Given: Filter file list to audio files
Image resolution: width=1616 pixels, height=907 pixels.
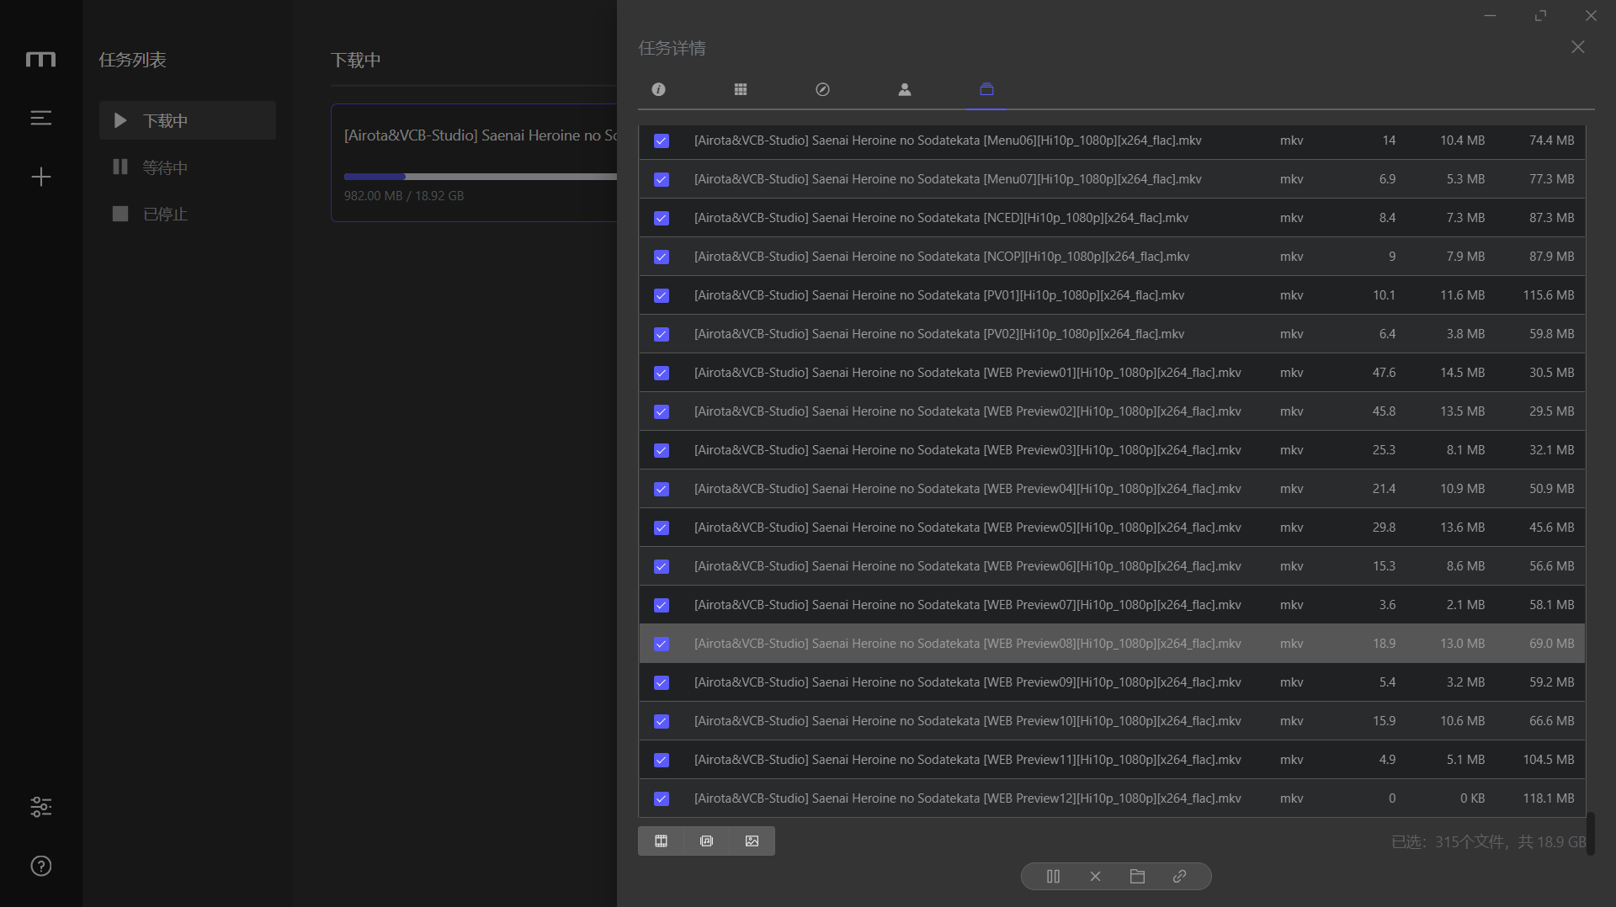Looking at the screenshot, I should 706,841.
